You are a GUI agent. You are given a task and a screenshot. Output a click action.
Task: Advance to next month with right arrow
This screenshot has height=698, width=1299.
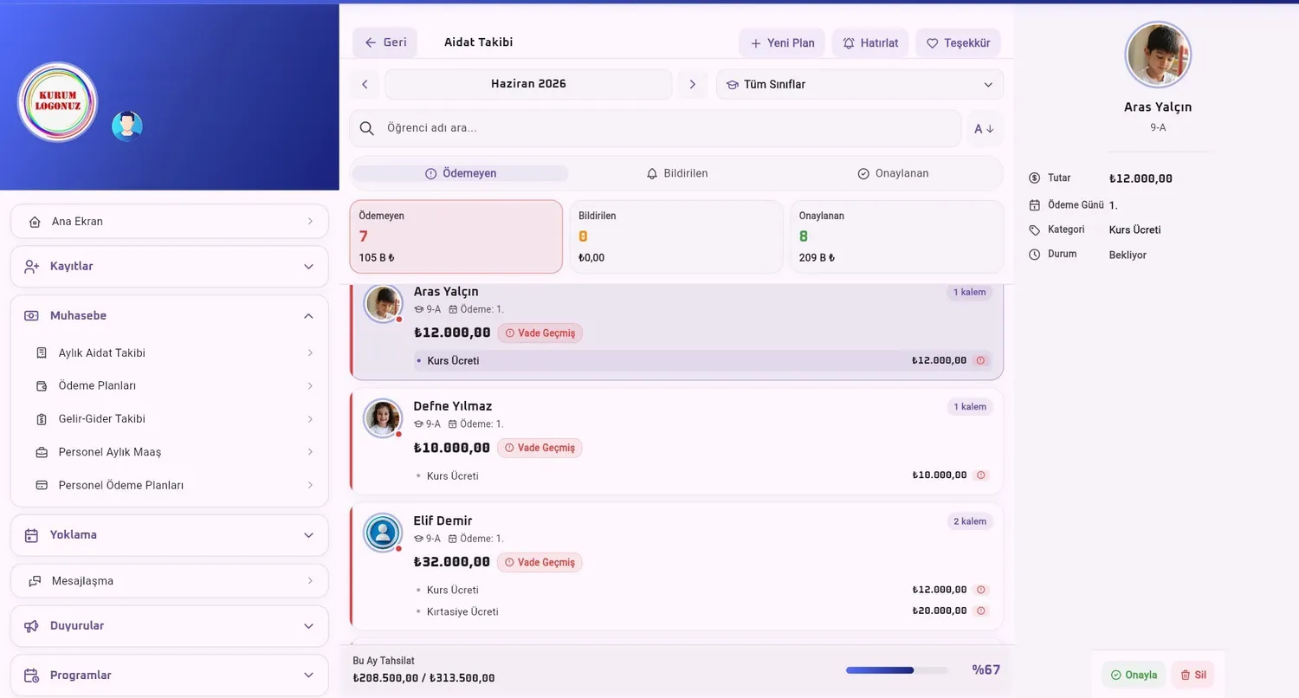[692, 84]
